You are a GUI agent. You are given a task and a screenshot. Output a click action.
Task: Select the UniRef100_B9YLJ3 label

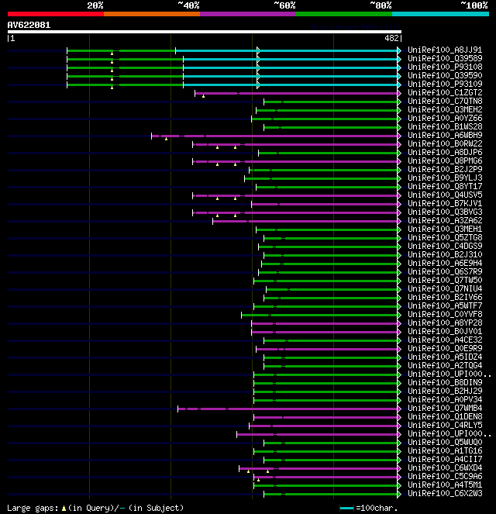(445, 178)
